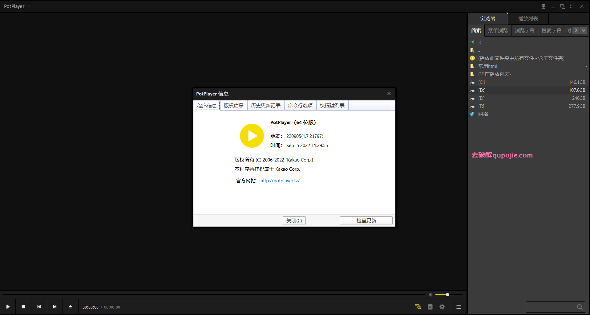Select the 程序信息 tab in dialog
This screenshot has height=315, width=590.
click(x=207, y=106)
